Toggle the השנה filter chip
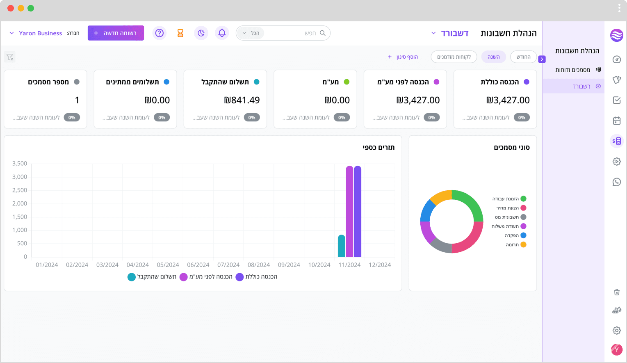Image resolution: width=627 pixels, height=363 pixels. click(x=494, y=57)
